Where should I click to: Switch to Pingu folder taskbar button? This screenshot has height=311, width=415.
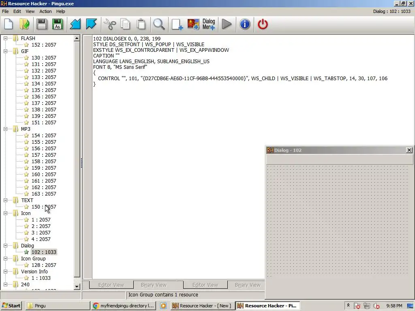point(58,306)
